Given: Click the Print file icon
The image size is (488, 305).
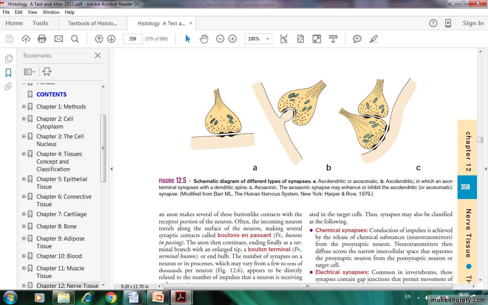Looking at the screenshot, I should point(42,39).
